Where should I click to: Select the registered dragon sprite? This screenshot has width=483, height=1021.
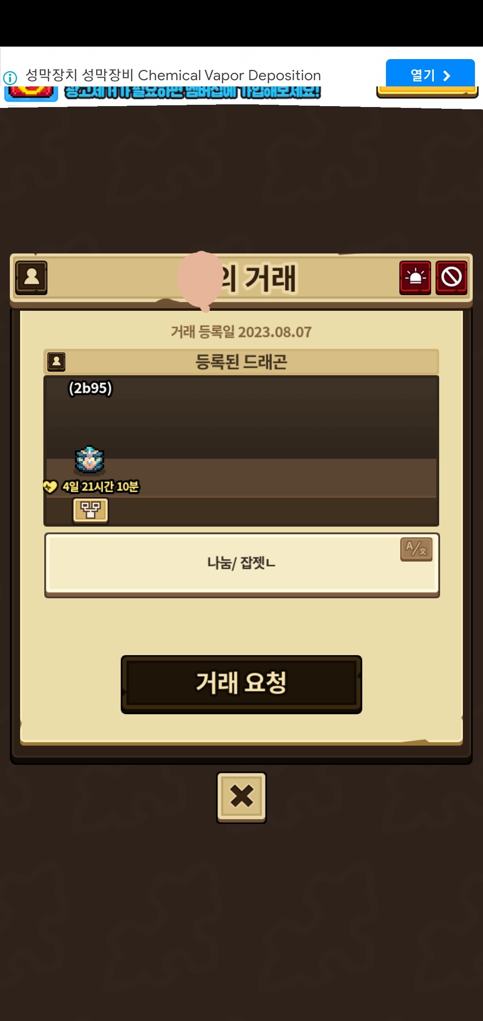coord(89,460)
